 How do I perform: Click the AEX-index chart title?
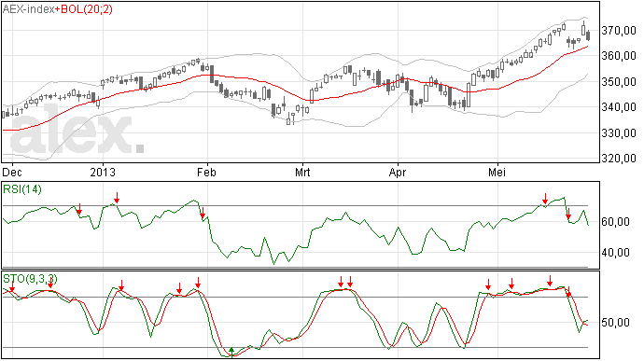coord(28,9)
